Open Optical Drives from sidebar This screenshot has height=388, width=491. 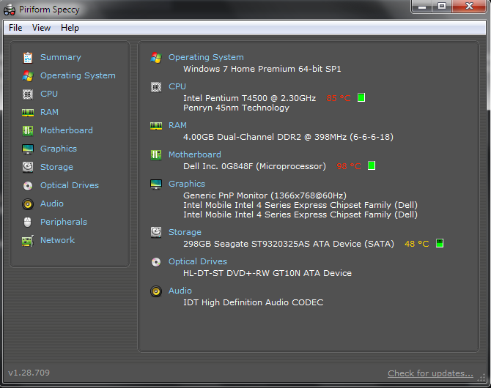coord(70,185)
